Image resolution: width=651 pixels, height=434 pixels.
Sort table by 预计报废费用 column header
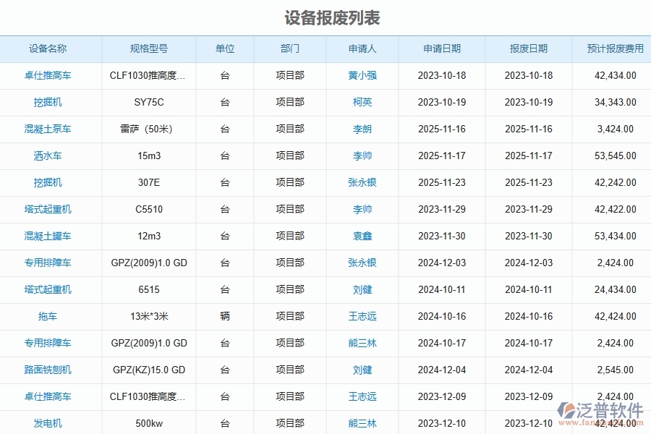(610, 48)
